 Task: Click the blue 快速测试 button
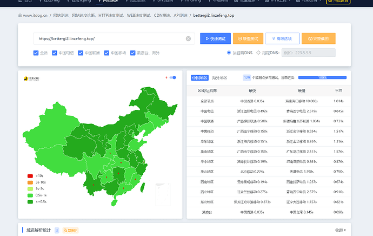tap(215, 38)
